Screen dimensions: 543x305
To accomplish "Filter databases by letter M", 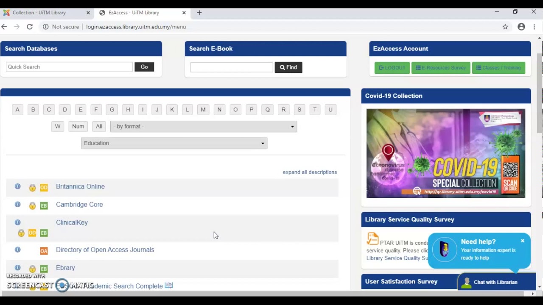I will [x=203, y=110].
